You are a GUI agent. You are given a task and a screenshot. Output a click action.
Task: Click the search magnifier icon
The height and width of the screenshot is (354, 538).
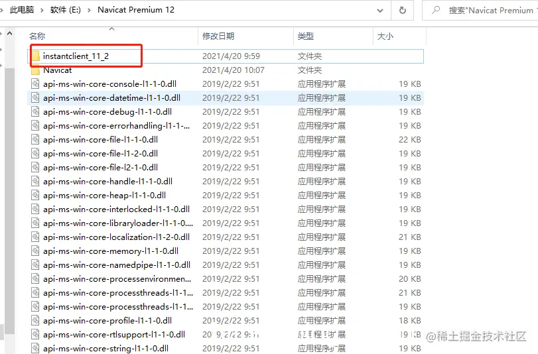tap(436, 10)
